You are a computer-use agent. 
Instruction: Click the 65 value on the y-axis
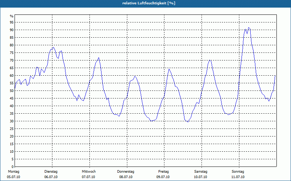coord(12,68)
